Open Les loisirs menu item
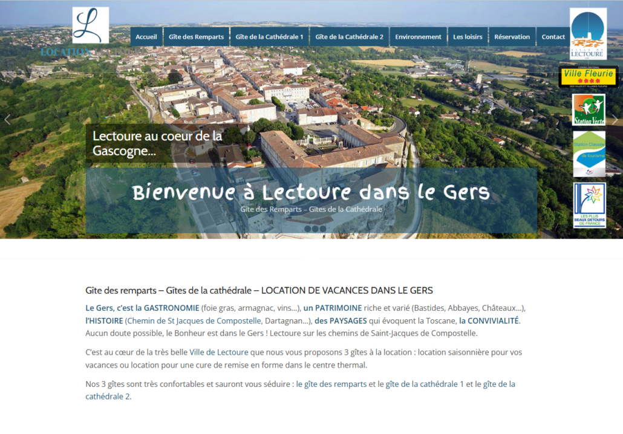Viewport: 623px width, 434px height. coord(468,37)
